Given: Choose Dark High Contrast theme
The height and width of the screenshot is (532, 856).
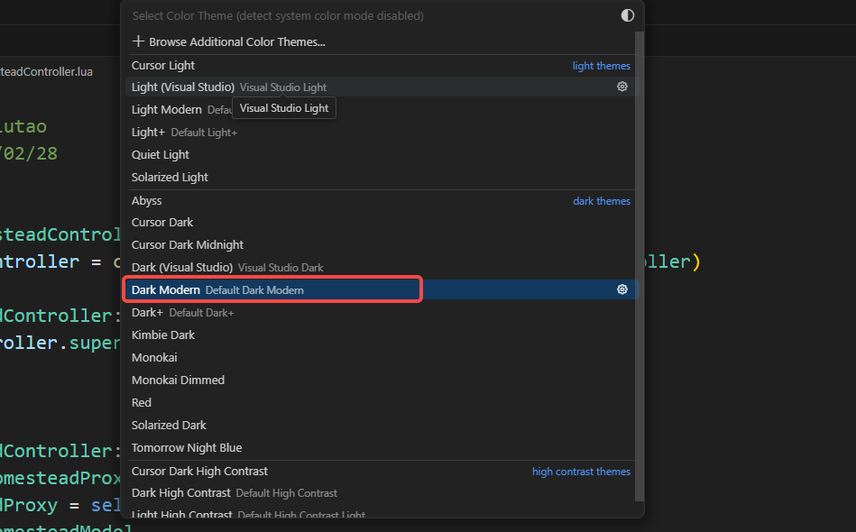Looking at the screenshot, I should tap(381, 493).
